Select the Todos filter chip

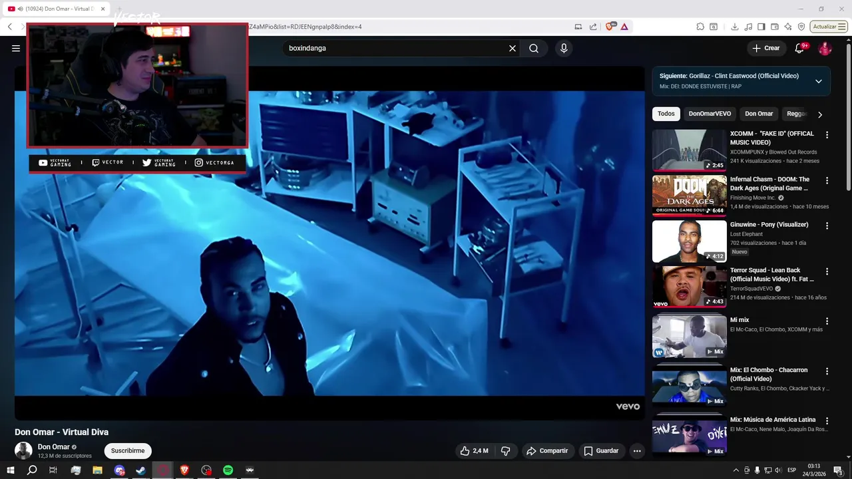click(x=666, y=114)
